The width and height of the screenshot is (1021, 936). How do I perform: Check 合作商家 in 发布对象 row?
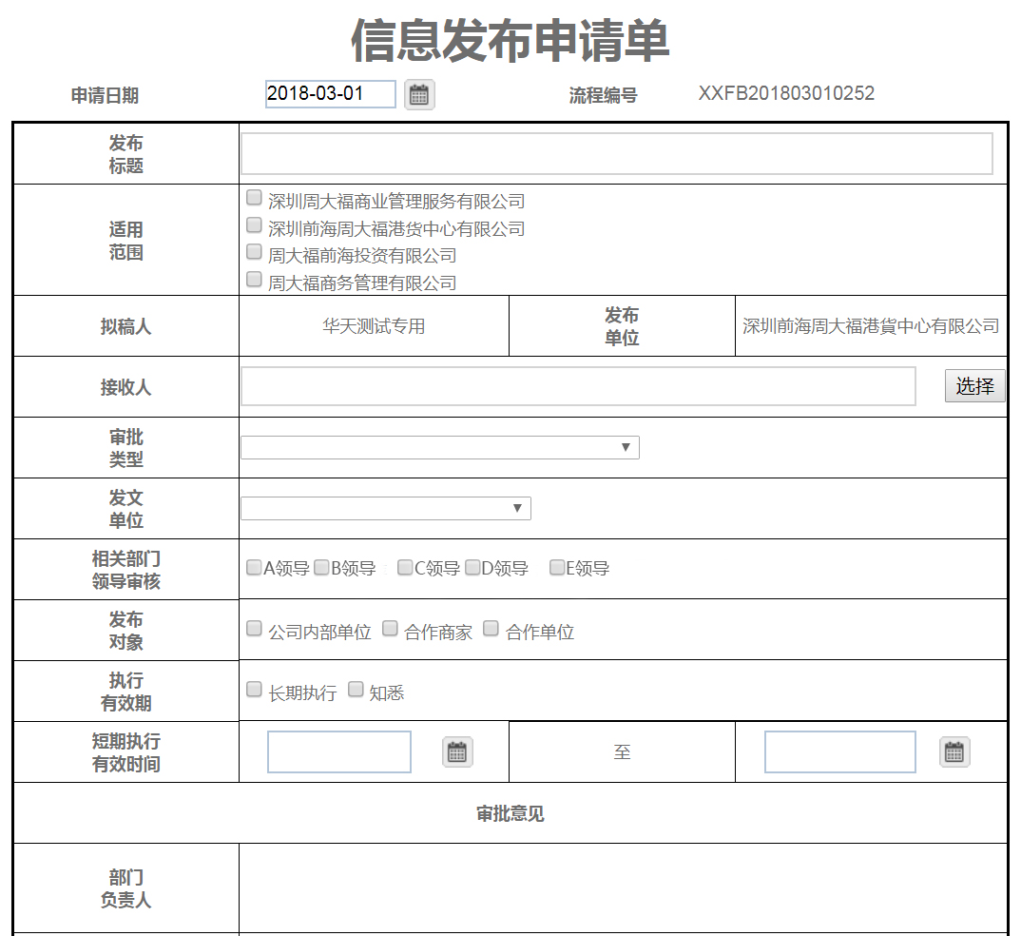[389, 627]
